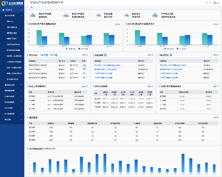Screen dimensions: 222x177
Task: Open the 安全生产调度 system icon
Action: [x=33, y=15]
